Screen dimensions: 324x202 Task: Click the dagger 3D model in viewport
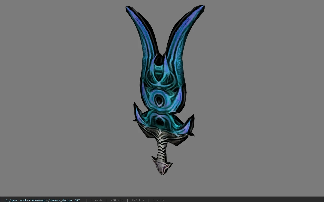[165, 90]
